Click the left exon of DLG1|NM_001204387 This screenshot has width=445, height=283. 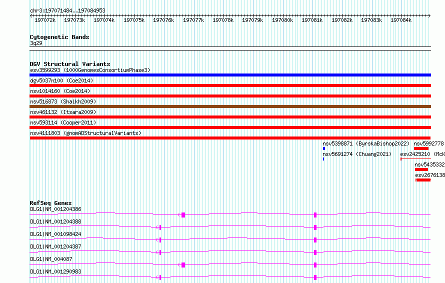click(160, 252)
